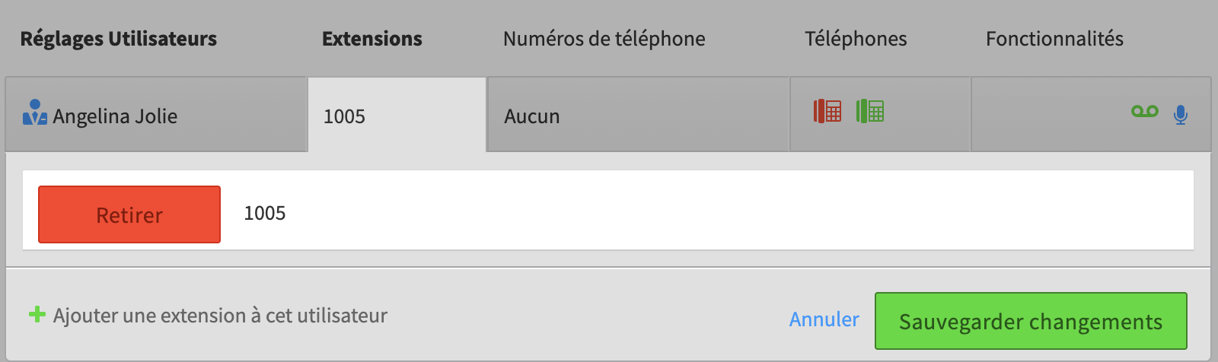1218x362 pixels.
Task: Open the empty Fonctionnalités cell area
Action: (x=1091, y=114)
